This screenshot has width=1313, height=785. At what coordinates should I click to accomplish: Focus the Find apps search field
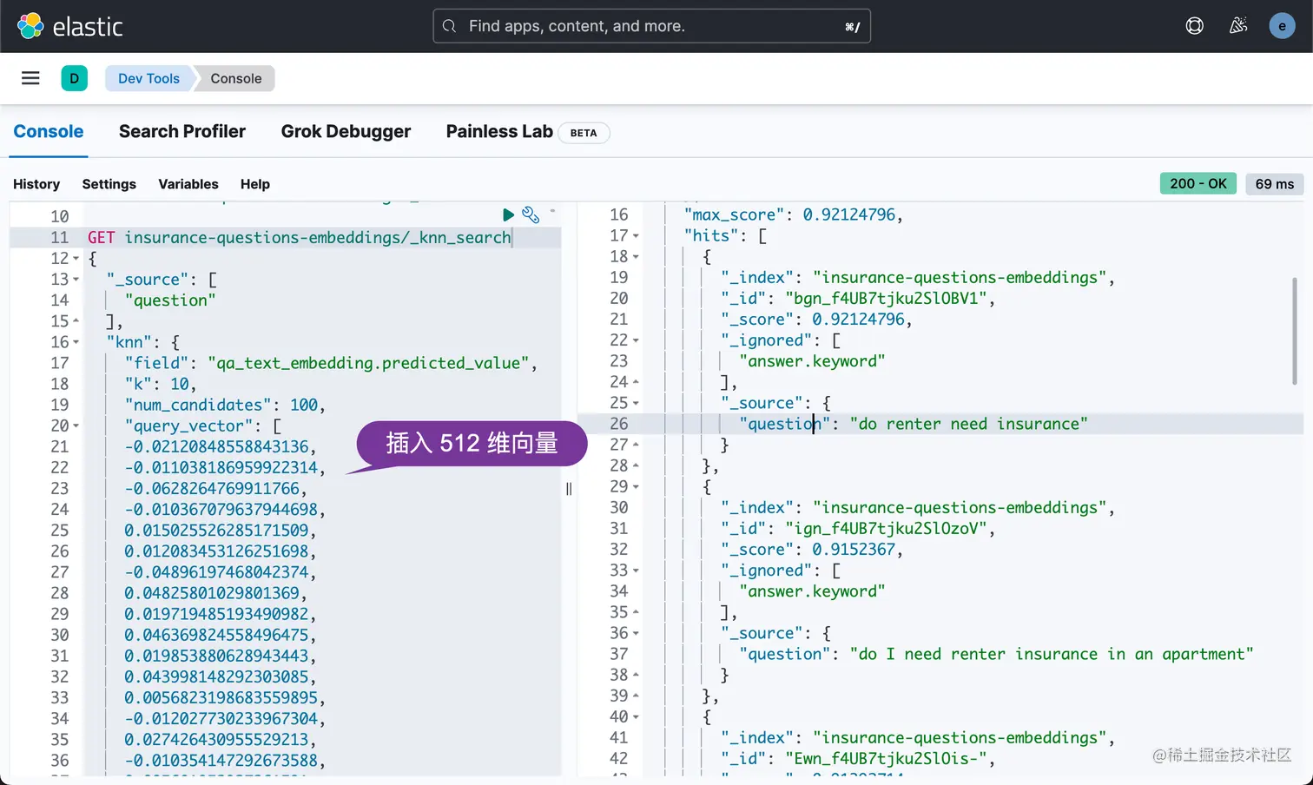coord(651,26)
